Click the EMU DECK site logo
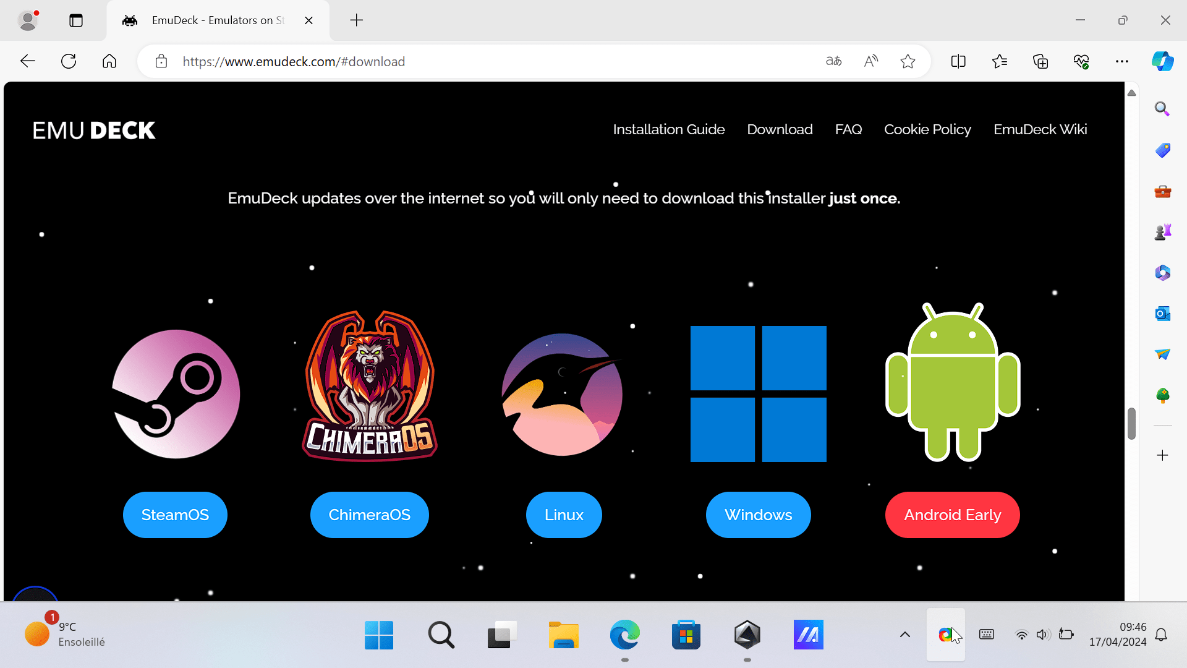Screen dimensions: 1187x668 [x=94, y=131]
